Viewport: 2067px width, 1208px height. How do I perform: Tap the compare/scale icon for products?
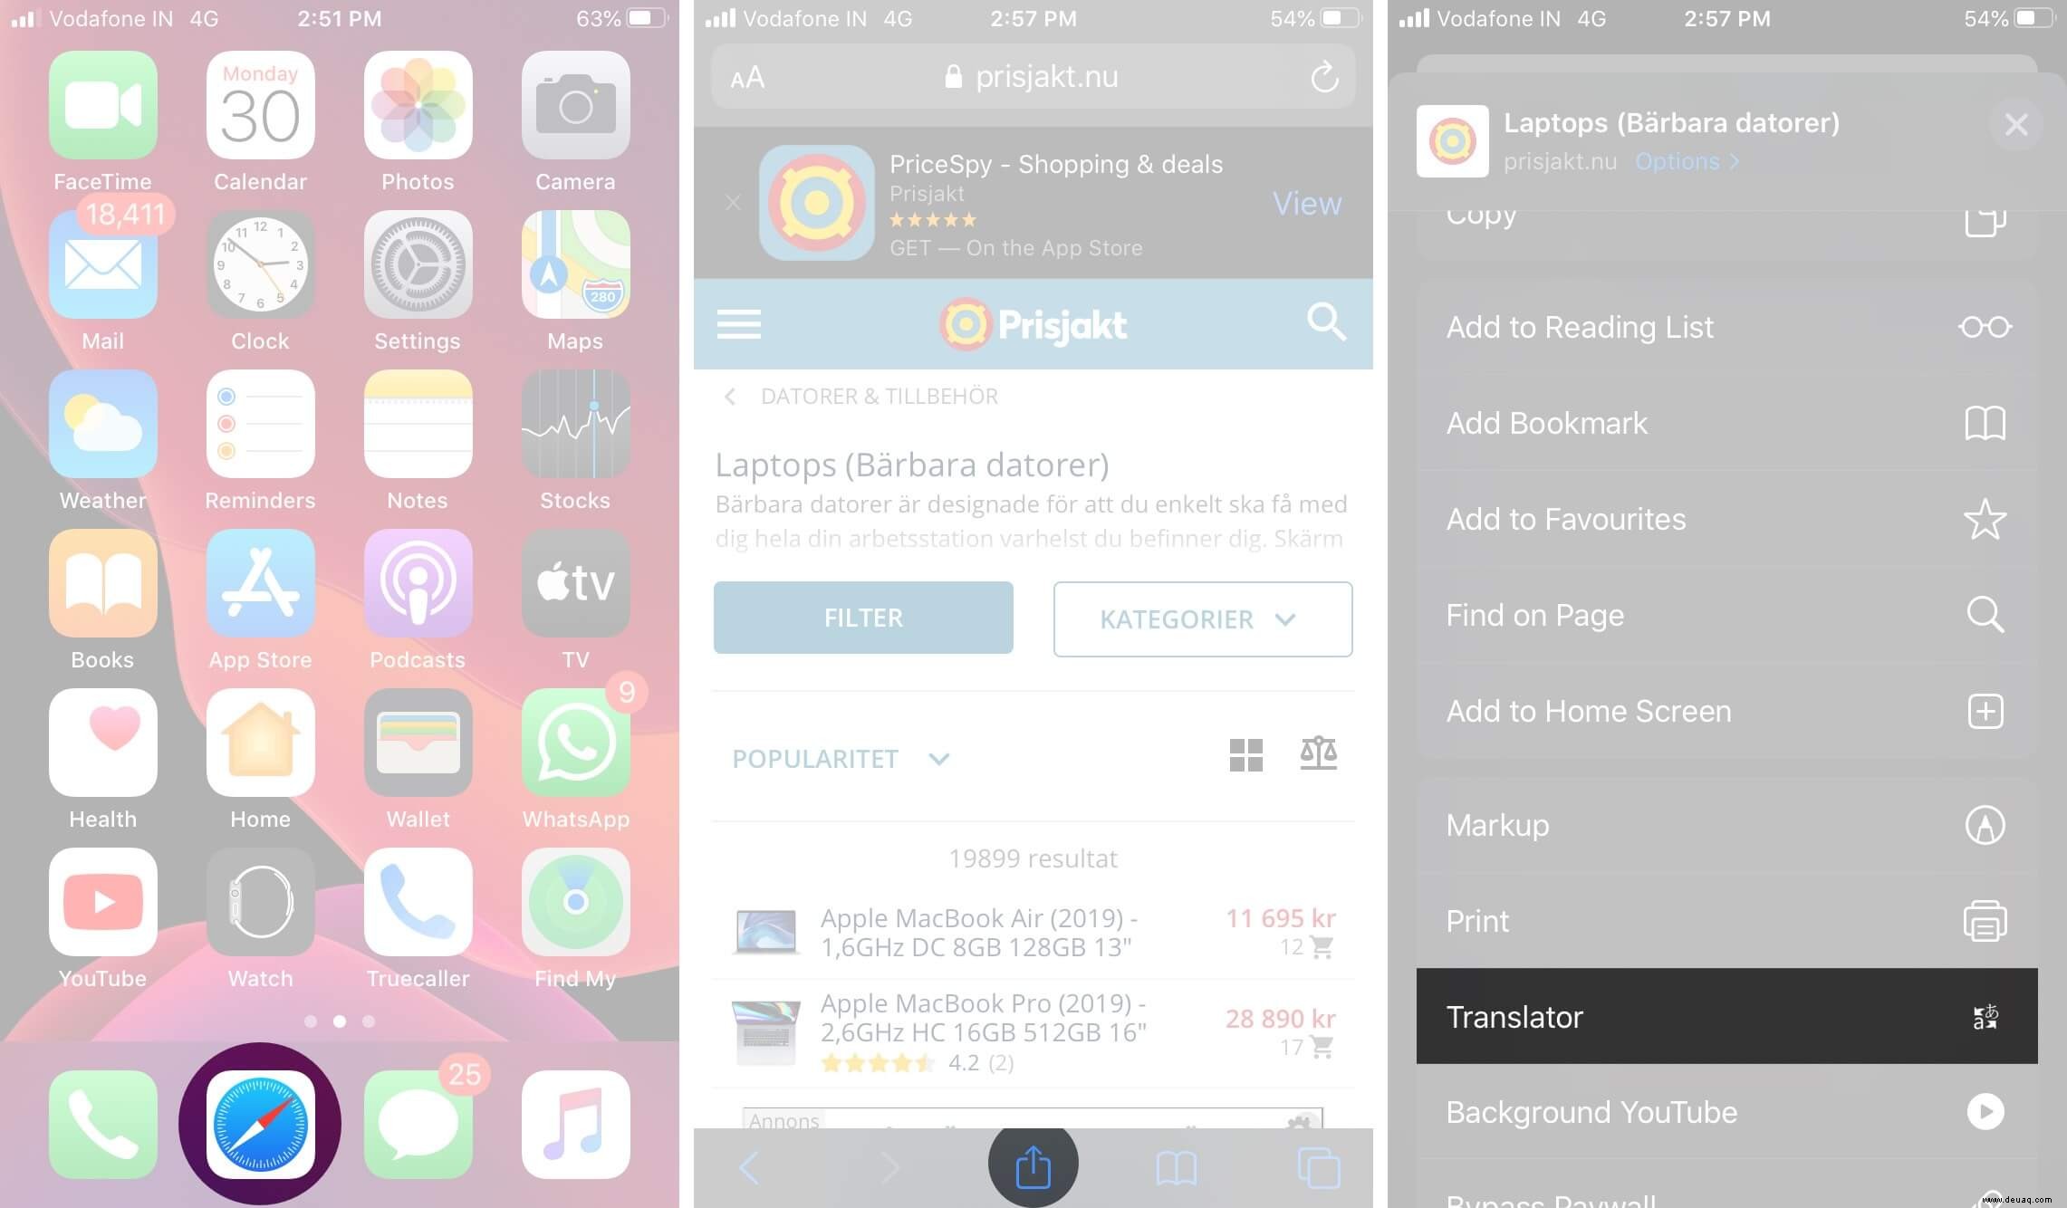click(1318, 753)
